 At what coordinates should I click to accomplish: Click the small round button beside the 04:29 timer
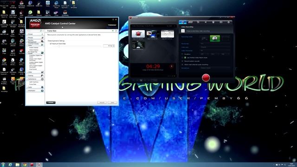(172, 66)
